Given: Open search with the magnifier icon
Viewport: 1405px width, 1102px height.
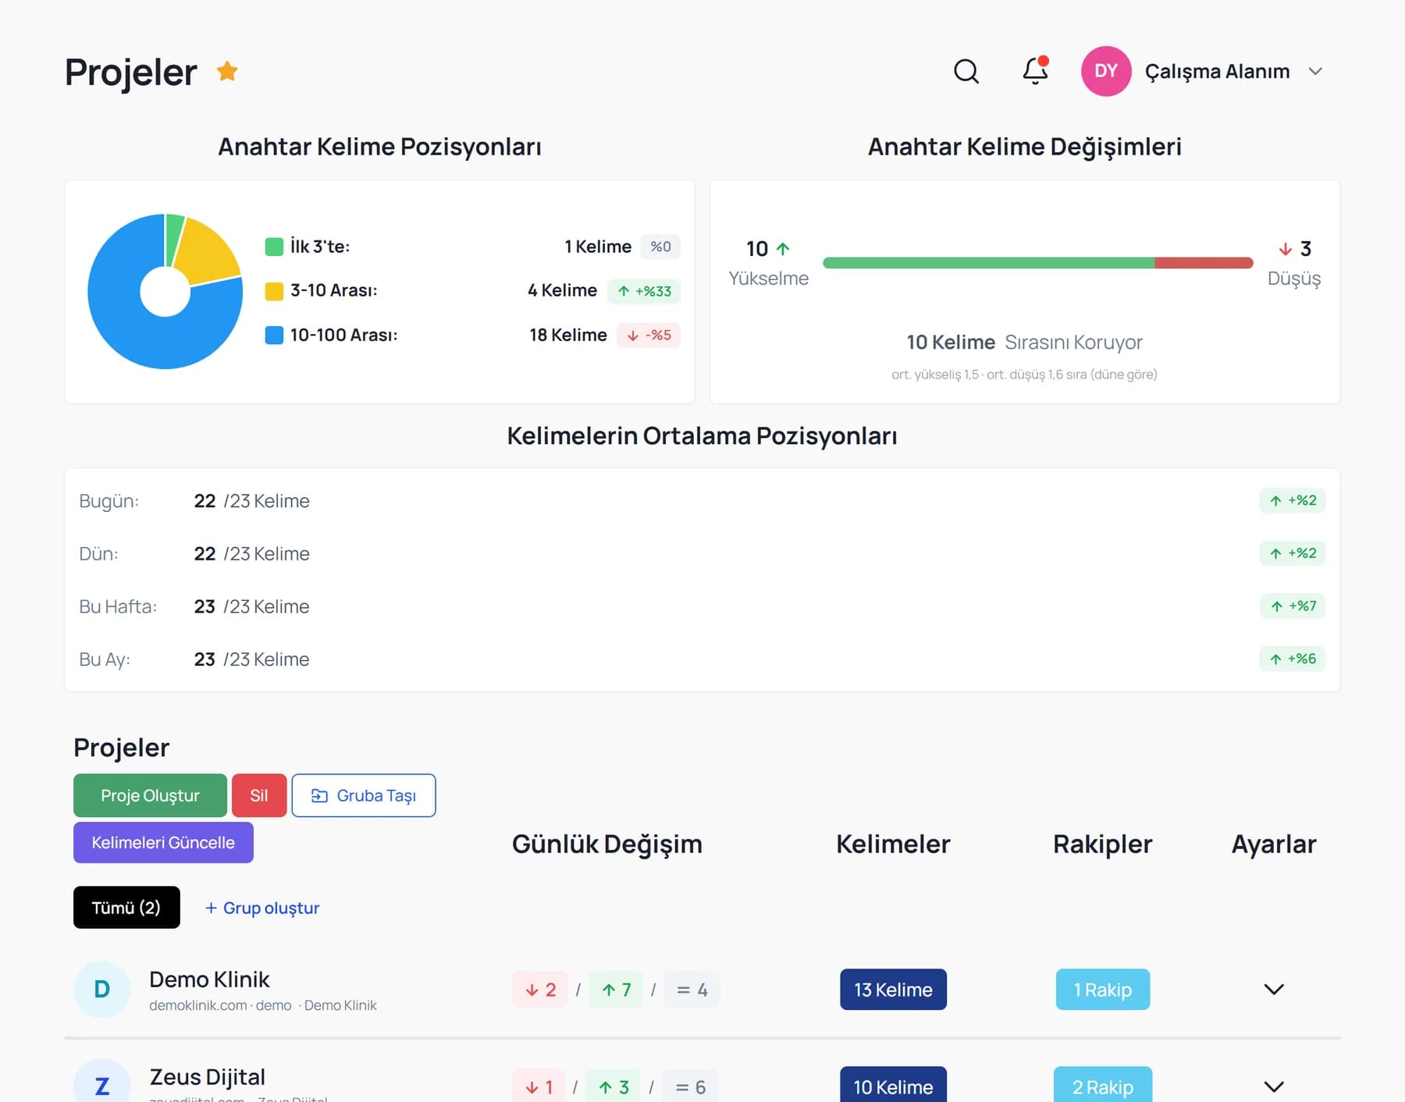Looking at the screenshot, I should pos(966,71).
